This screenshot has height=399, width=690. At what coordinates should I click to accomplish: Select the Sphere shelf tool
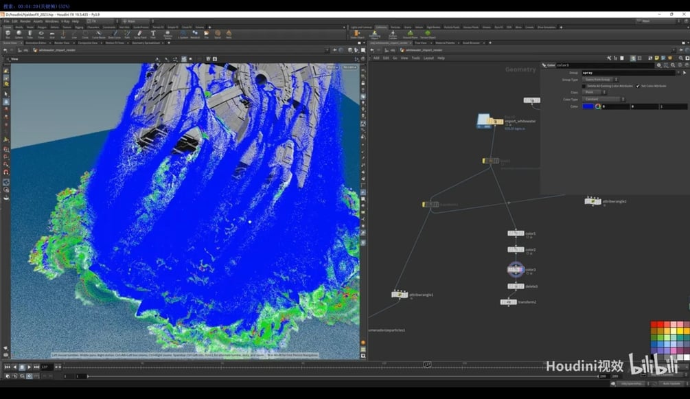click(x=19, y=34)
